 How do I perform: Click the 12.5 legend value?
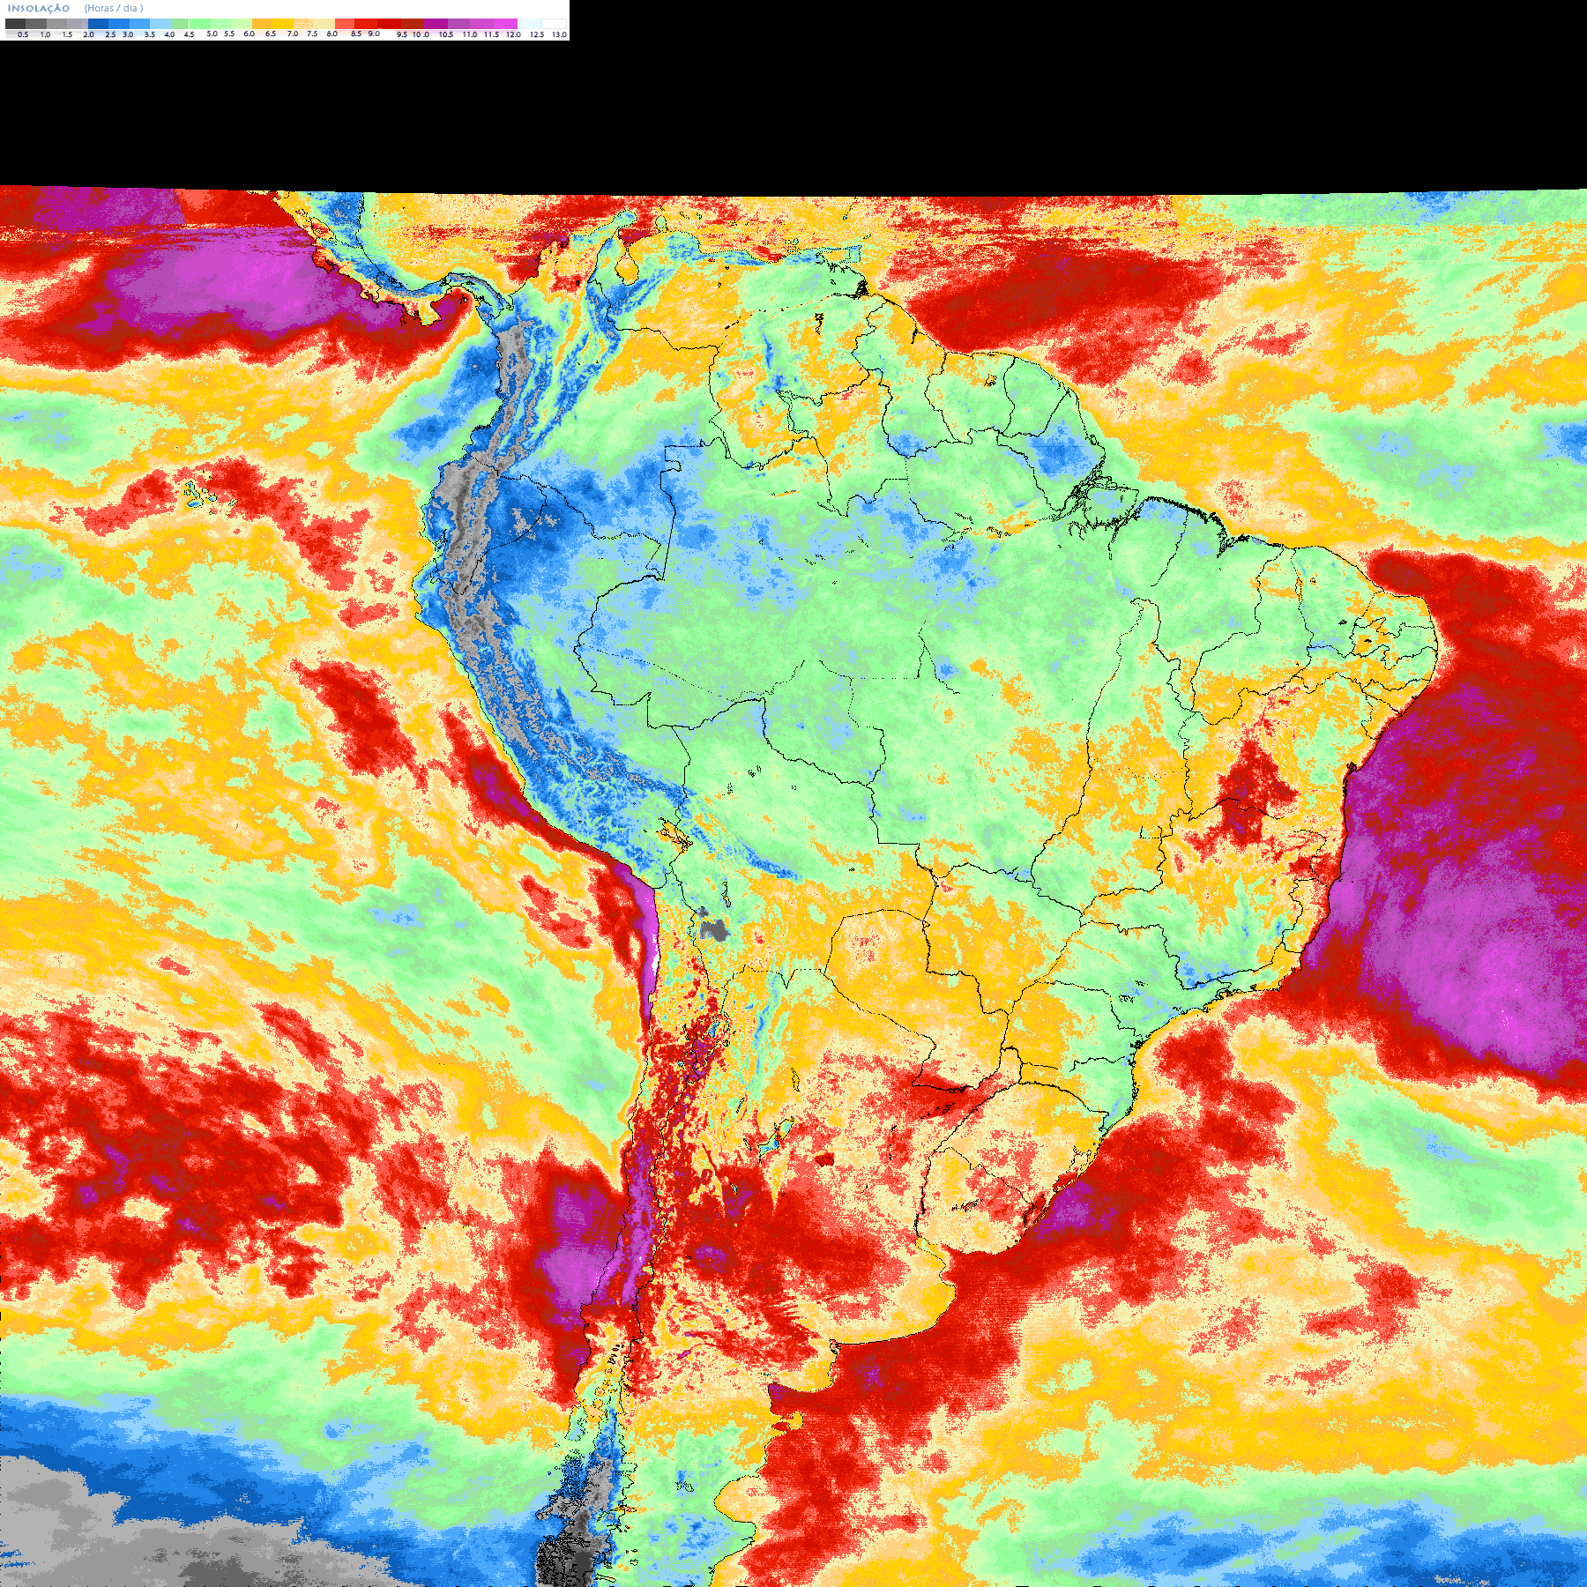(537, 34)
